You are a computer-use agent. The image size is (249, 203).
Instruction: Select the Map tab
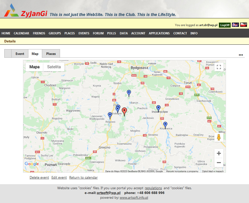(35, 54)
